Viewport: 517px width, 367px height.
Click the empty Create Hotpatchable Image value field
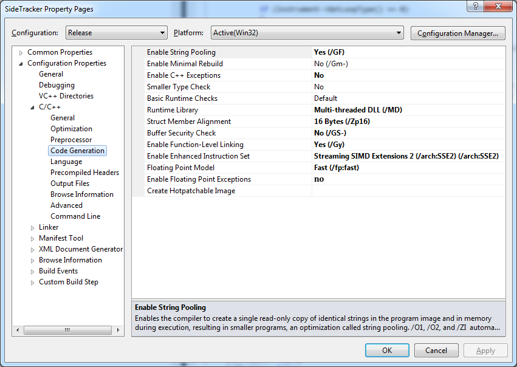pos(408,191)
